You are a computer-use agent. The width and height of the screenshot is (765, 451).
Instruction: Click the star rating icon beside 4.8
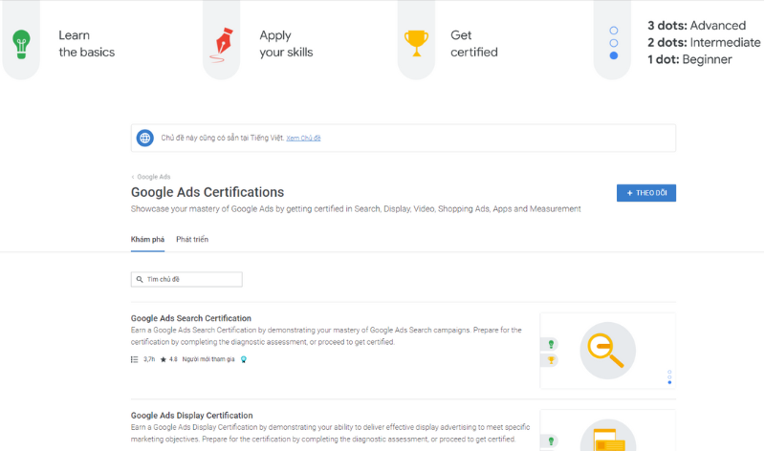click(163, 359)
